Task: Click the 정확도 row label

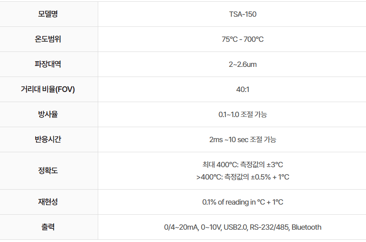Action: [x=48, y=171]
